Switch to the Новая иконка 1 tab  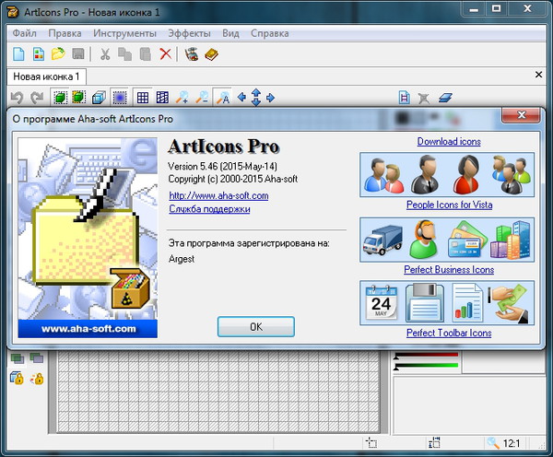click(x=47, y=76)
